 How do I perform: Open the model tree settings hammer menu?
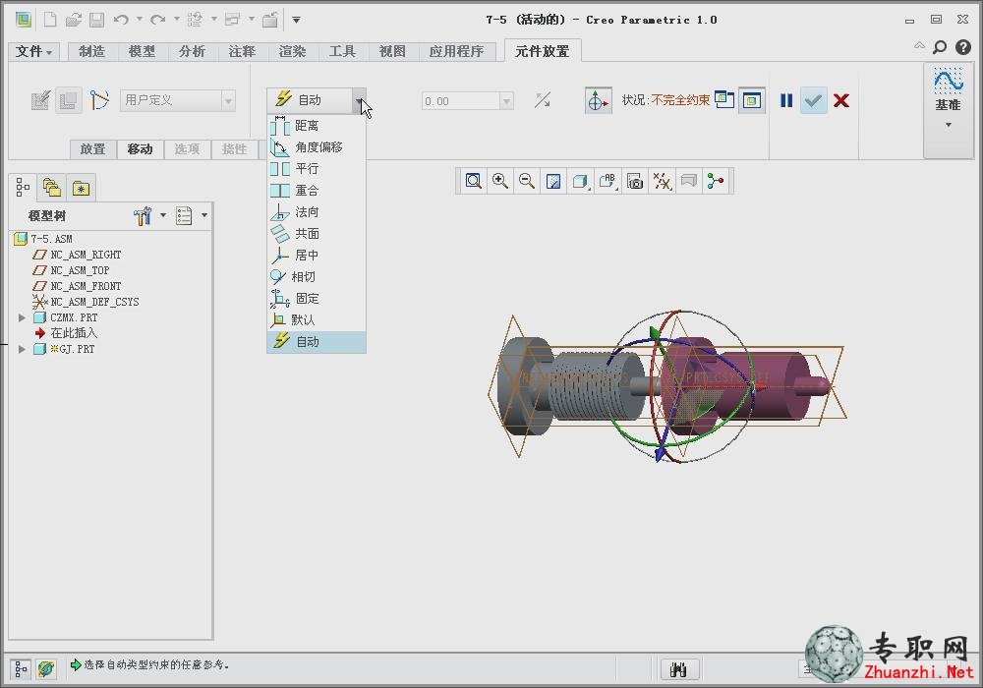(149, 215)
